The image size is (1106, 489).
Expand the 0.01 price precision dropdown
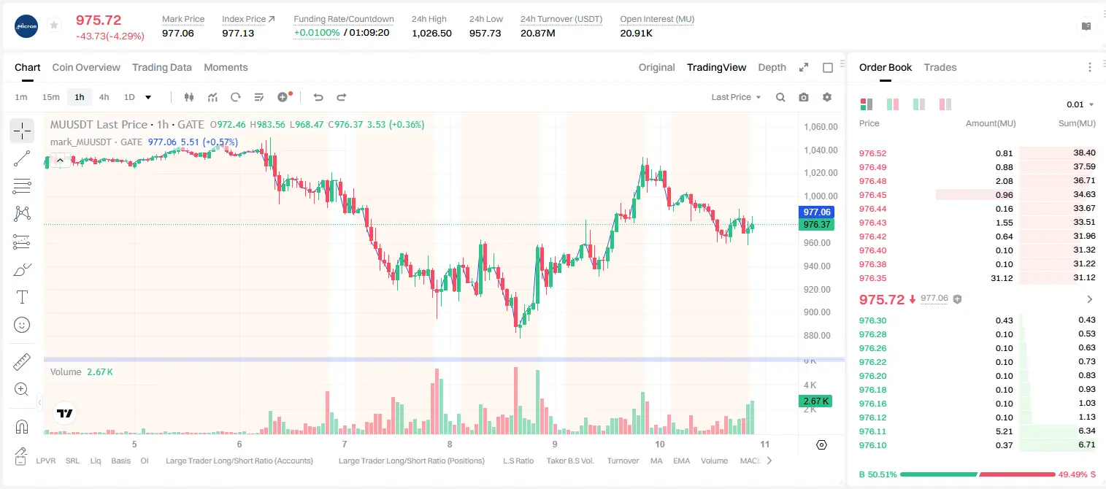(1080, 104)
